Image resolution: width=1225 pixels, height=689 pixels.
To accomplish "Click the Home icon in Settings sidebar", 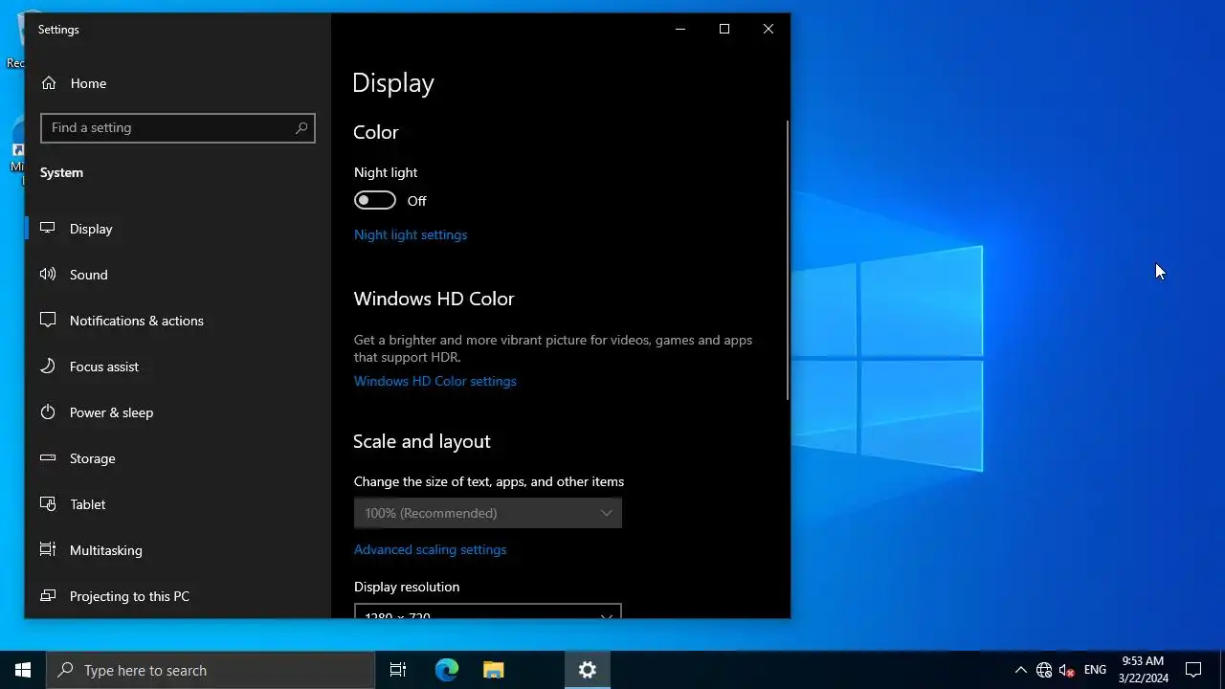I will [x=49, y=83].
